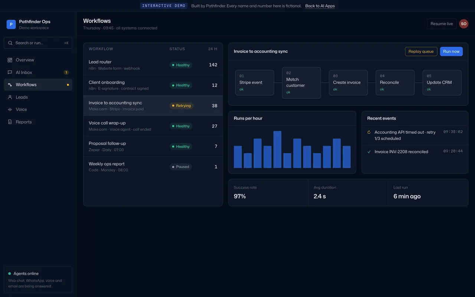Click the Overview grid icon in sidebar
Viewport: 475px width, 297px height.
(x=10, y=60)
